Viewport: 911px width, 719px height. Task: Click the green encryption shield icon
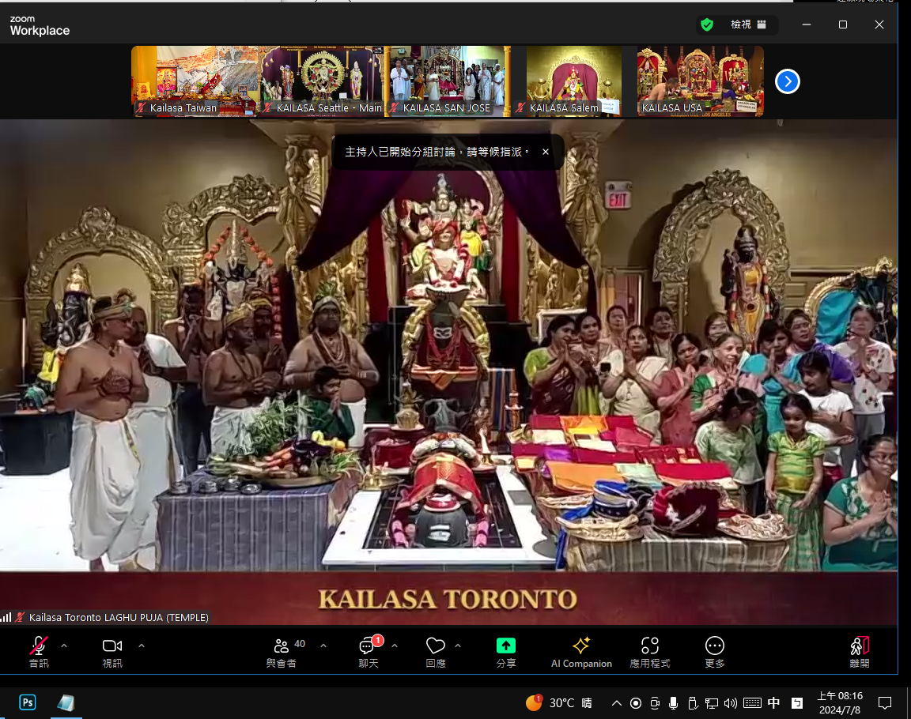[706, 24]
